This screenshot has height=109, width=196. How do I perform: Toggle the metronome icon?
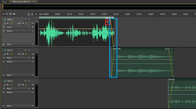point(29,14)
